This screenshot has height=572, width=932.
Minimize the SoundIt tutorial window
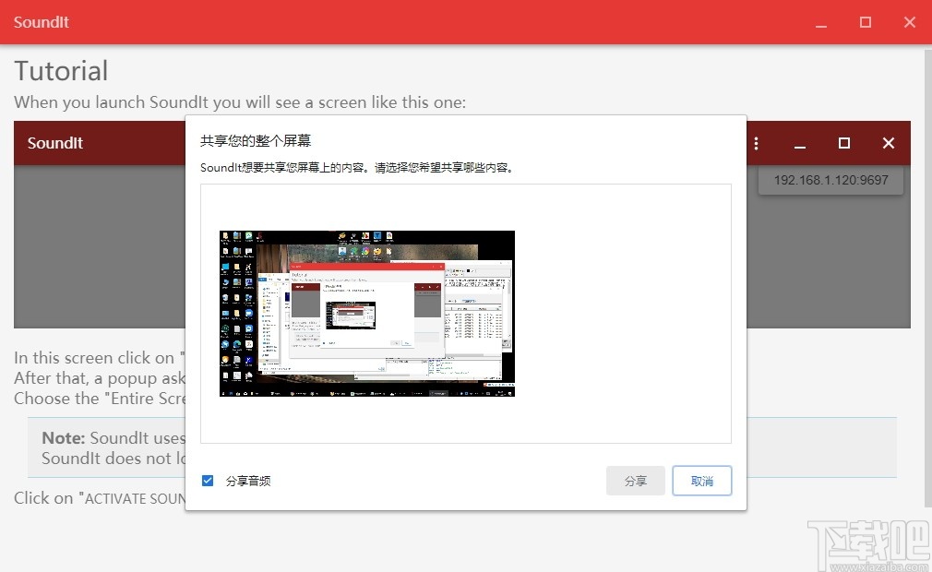[x=820, y=22]
